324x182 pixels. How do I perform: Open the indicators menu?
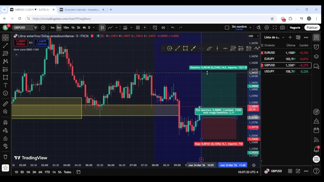pos(125,28)
